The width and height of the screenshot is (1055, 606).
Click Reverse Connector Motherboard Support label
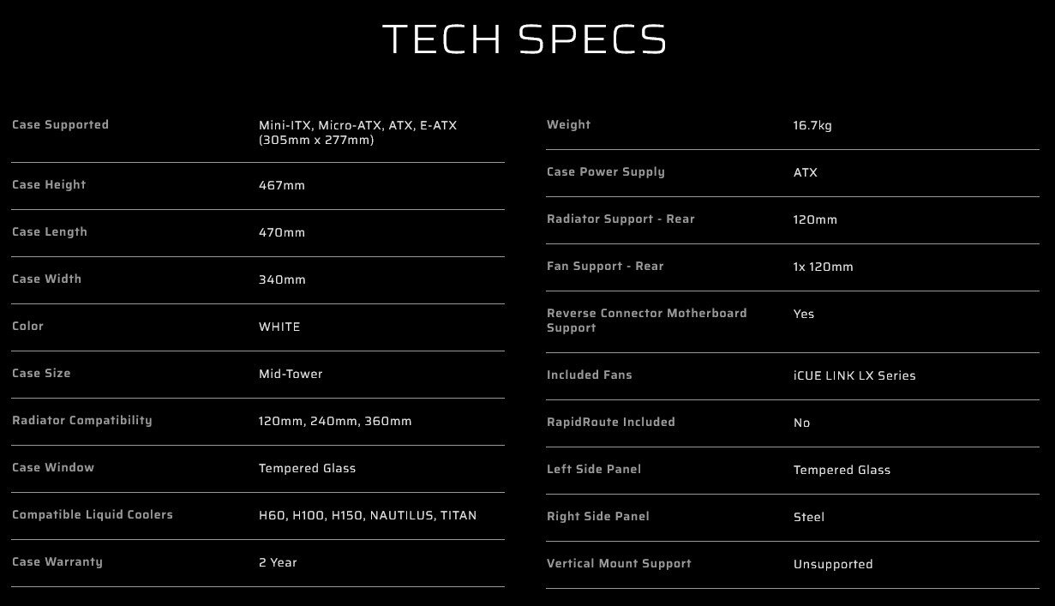[646, 321]
